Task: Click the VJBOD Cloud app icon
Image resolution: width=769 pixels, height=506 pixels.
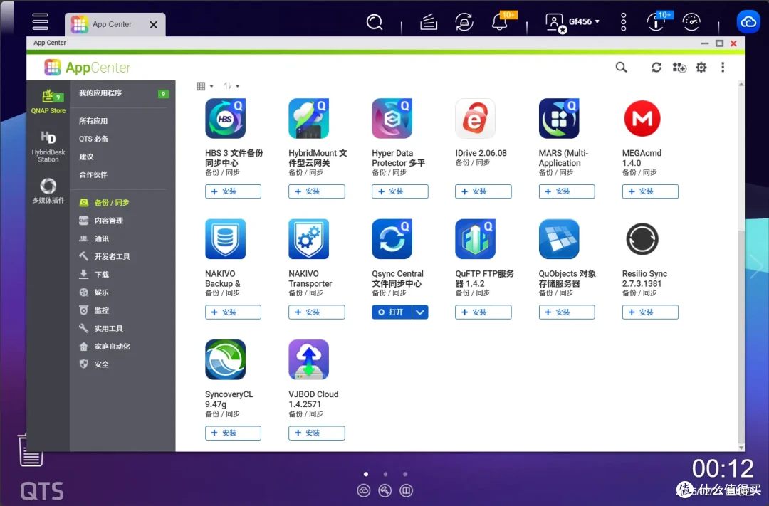Action: click(x=308, y=360)
